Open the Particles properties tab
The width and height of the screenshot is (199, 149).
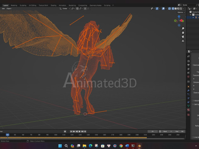pos(189,94)
